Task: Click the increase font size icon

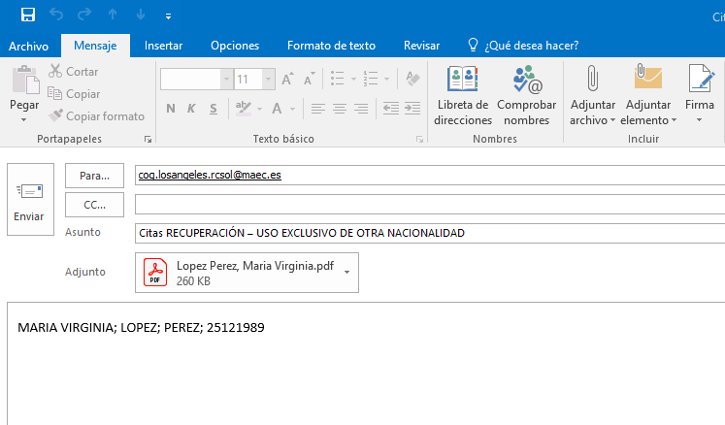Action: [287, 79]
